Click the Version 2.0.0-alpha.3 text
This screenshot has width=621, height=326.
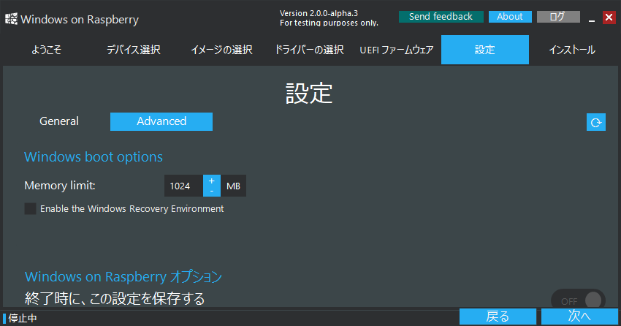(319, 13)
